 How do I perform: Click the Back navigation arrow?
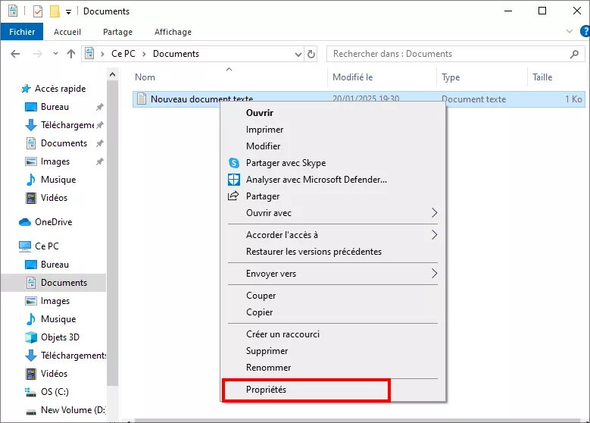(x=15, y=54)
